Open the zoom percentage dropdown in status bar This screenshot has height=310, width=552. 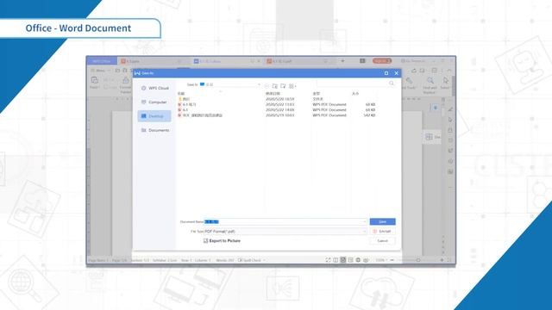(x=381, y=260)
